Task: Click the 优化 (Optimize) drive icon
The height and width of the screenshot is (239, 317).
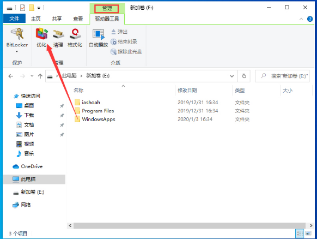Action: (x=41, y=38)
